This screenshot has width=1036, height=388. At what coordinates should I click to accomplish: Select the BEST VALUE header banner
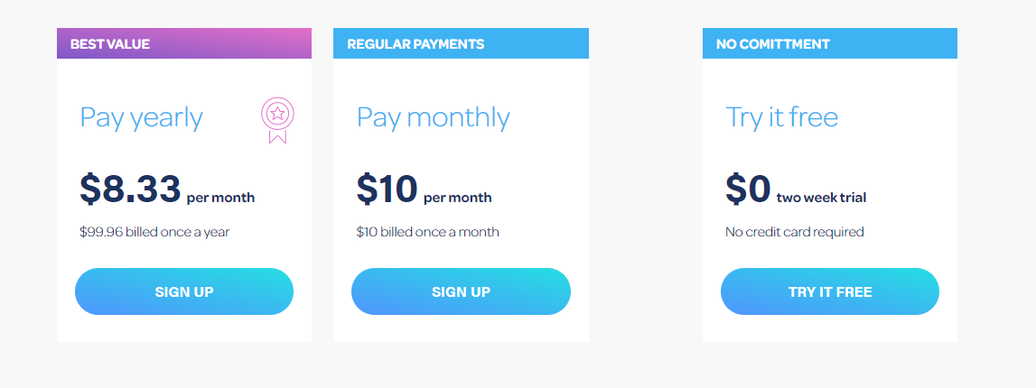(184, 43)
